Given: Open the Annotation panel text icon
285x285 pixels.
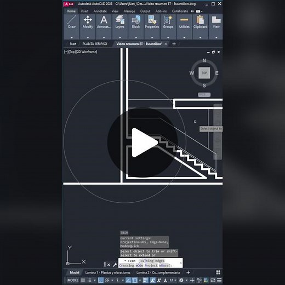Looking at the screenshot, I should tap(104, 20).
